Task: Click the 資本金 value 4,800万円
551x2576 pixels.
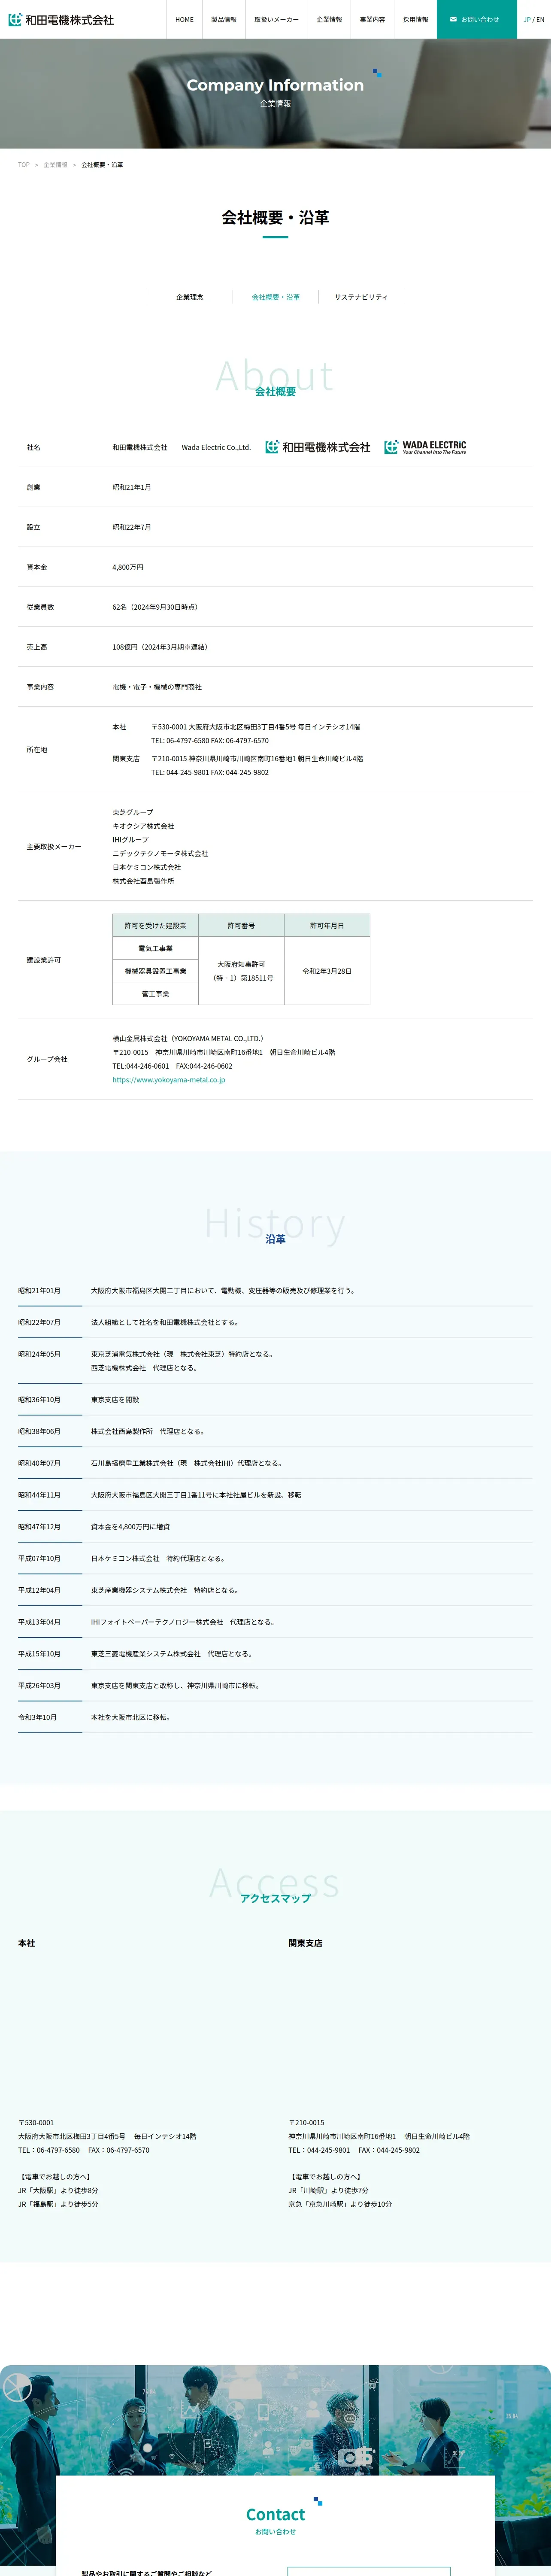Action: pos(128,567)
